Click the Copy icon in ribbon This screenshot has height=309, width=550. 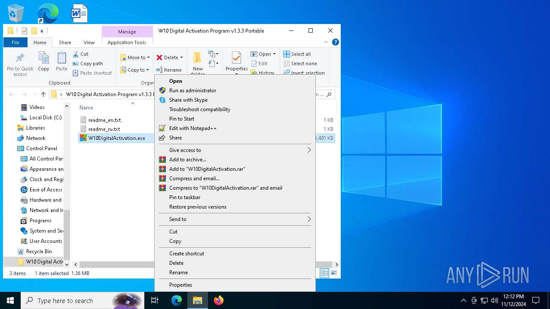pos(43,58)
